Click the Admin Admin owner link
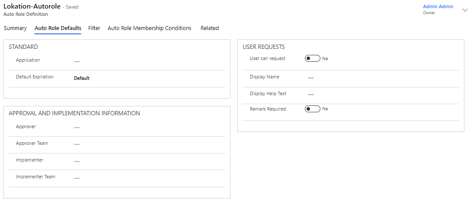Viewport: 476px width, 201px height. click(x=438, y=7)
